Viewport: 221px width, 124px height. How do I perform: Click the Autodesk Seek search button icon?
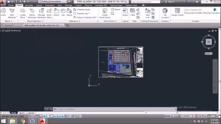click(x=215, y=10)
